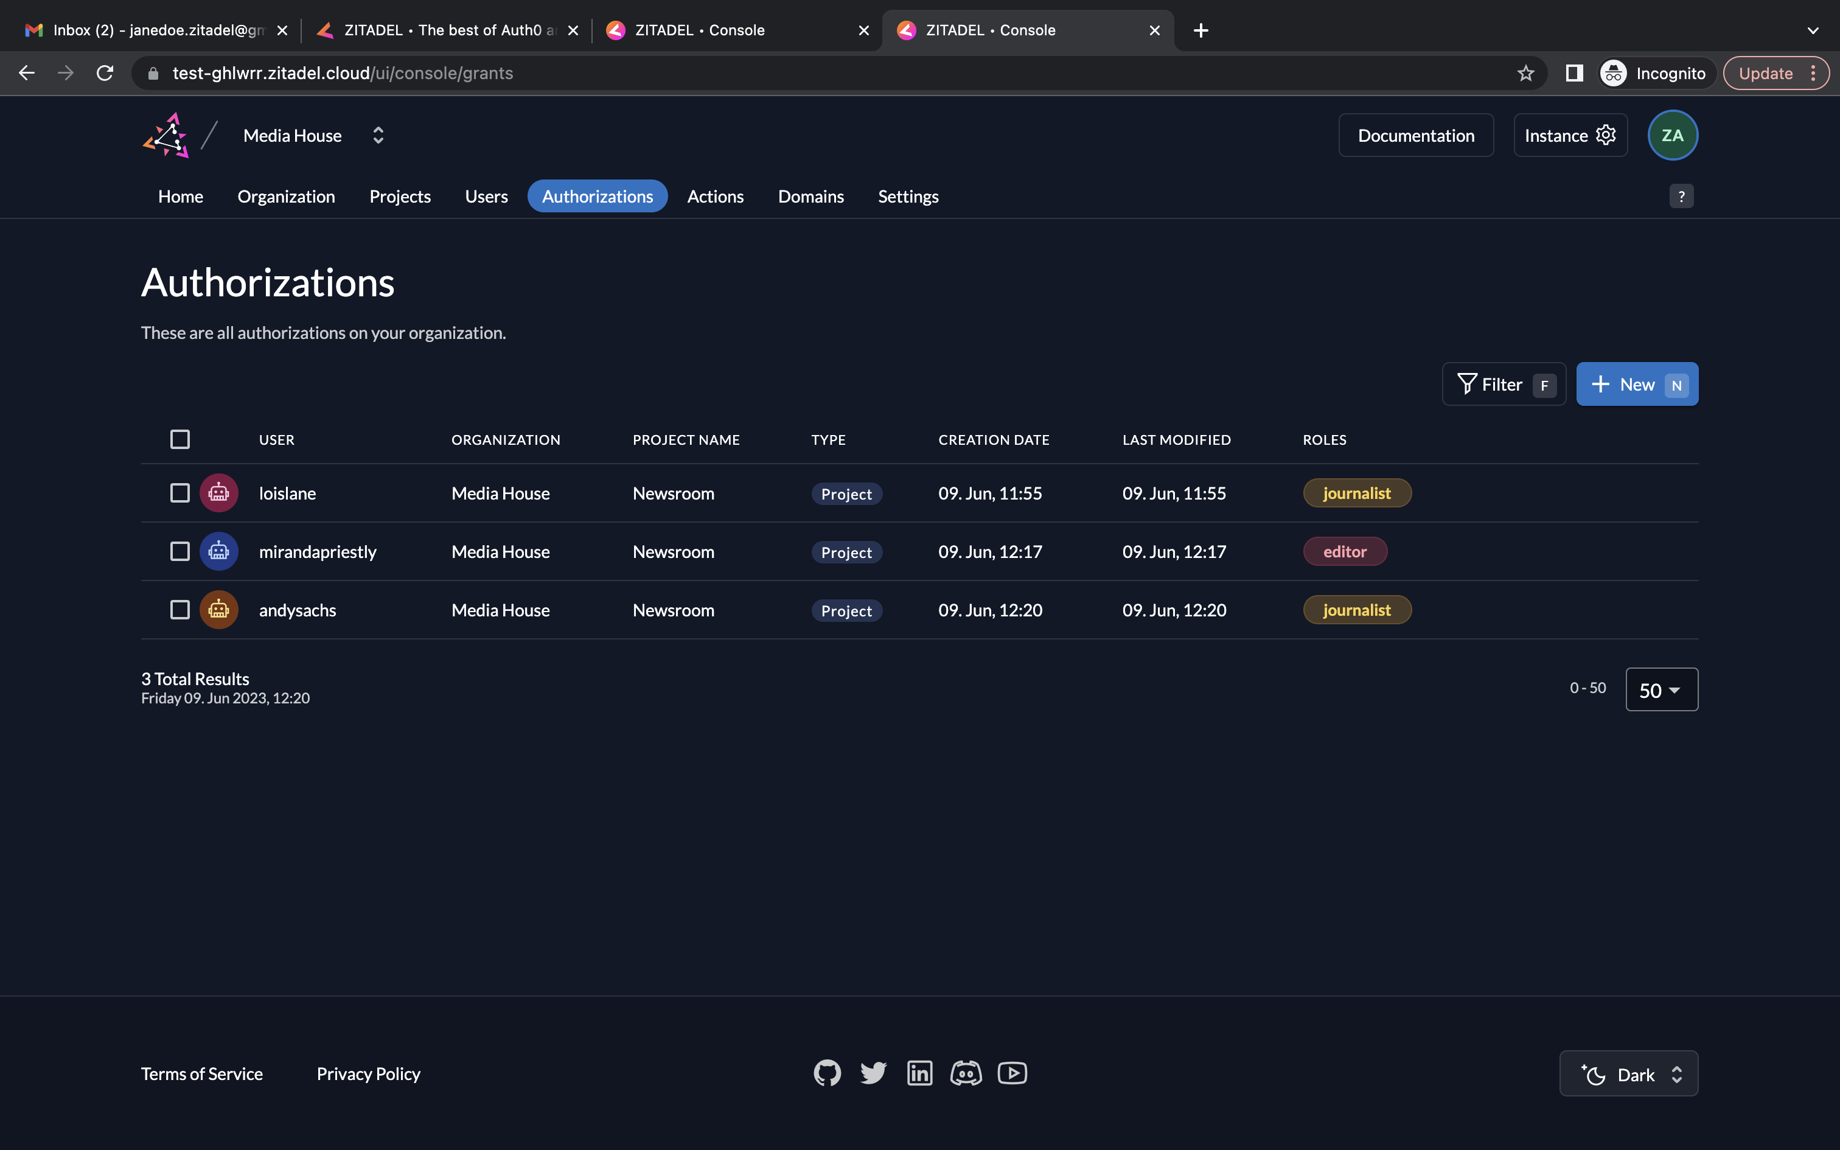Open the ZA user avatar menu

point(1672,135)
